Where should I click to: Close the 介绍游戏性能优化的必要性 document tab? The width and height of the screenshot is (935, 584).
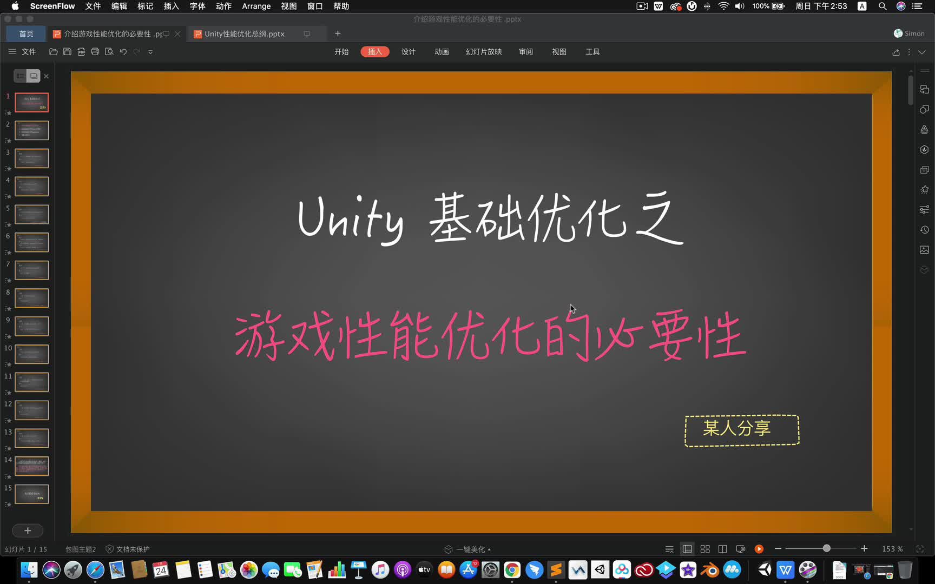click(x=177, y=34)
